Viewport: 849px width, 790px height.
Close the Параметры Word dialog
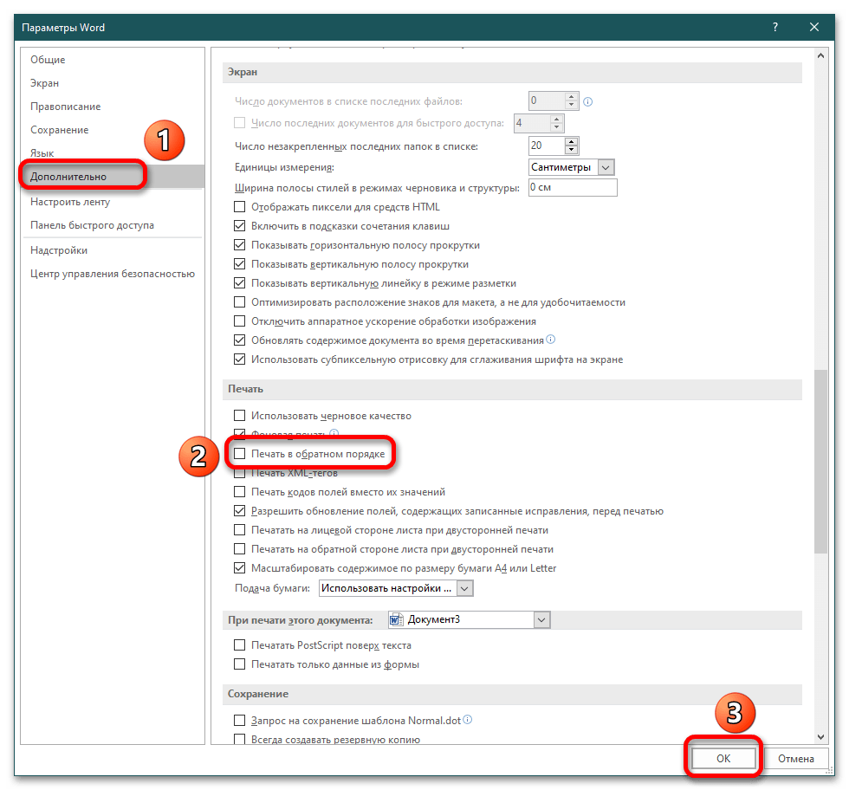[813, 27]
